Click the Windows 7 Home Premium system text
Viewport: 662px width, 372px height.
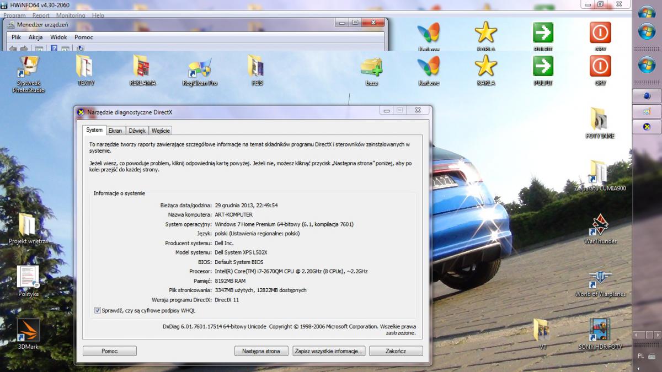pos(284,224)
